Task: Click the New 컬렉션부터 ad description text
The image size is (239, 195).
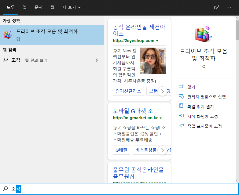Action: point(125,66)
